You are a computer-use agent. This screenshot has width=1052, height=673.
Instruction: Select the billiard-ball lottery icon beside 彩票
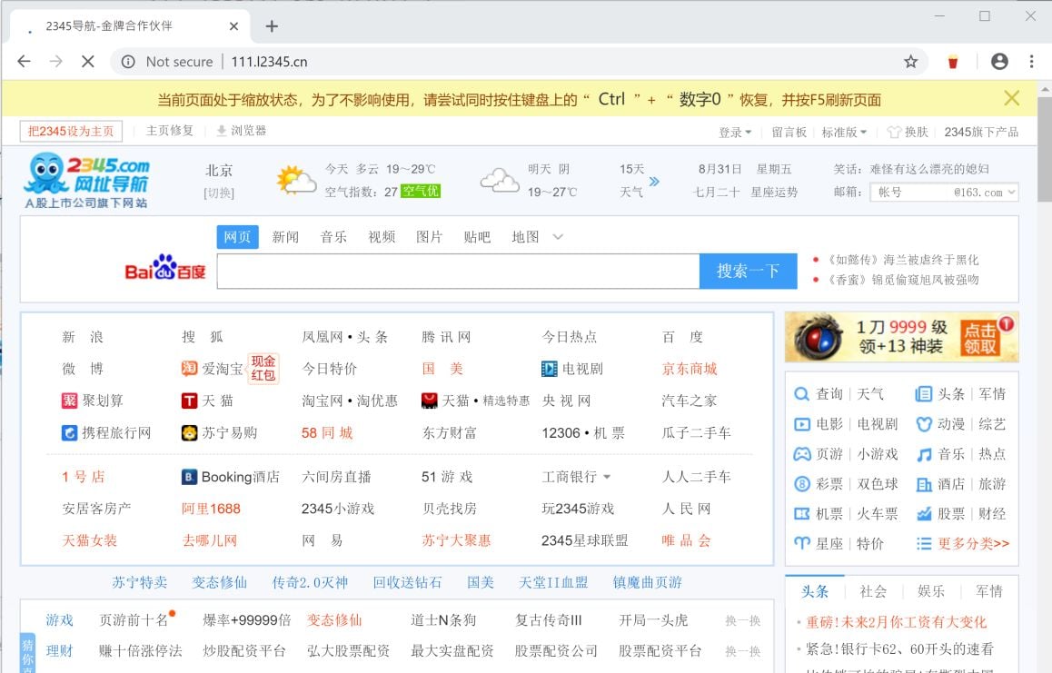(x=801, y=481)
